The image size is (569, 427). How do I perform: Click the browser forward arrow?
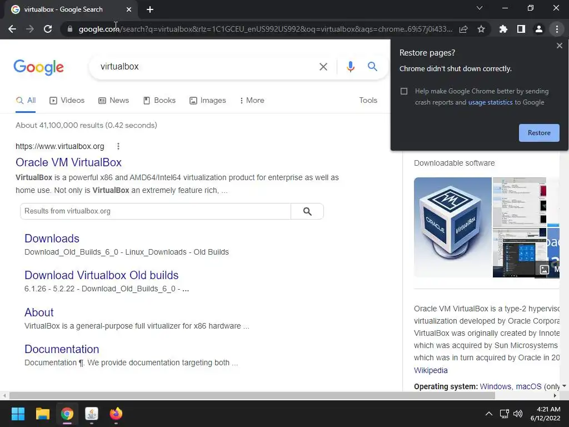point(30,29)
